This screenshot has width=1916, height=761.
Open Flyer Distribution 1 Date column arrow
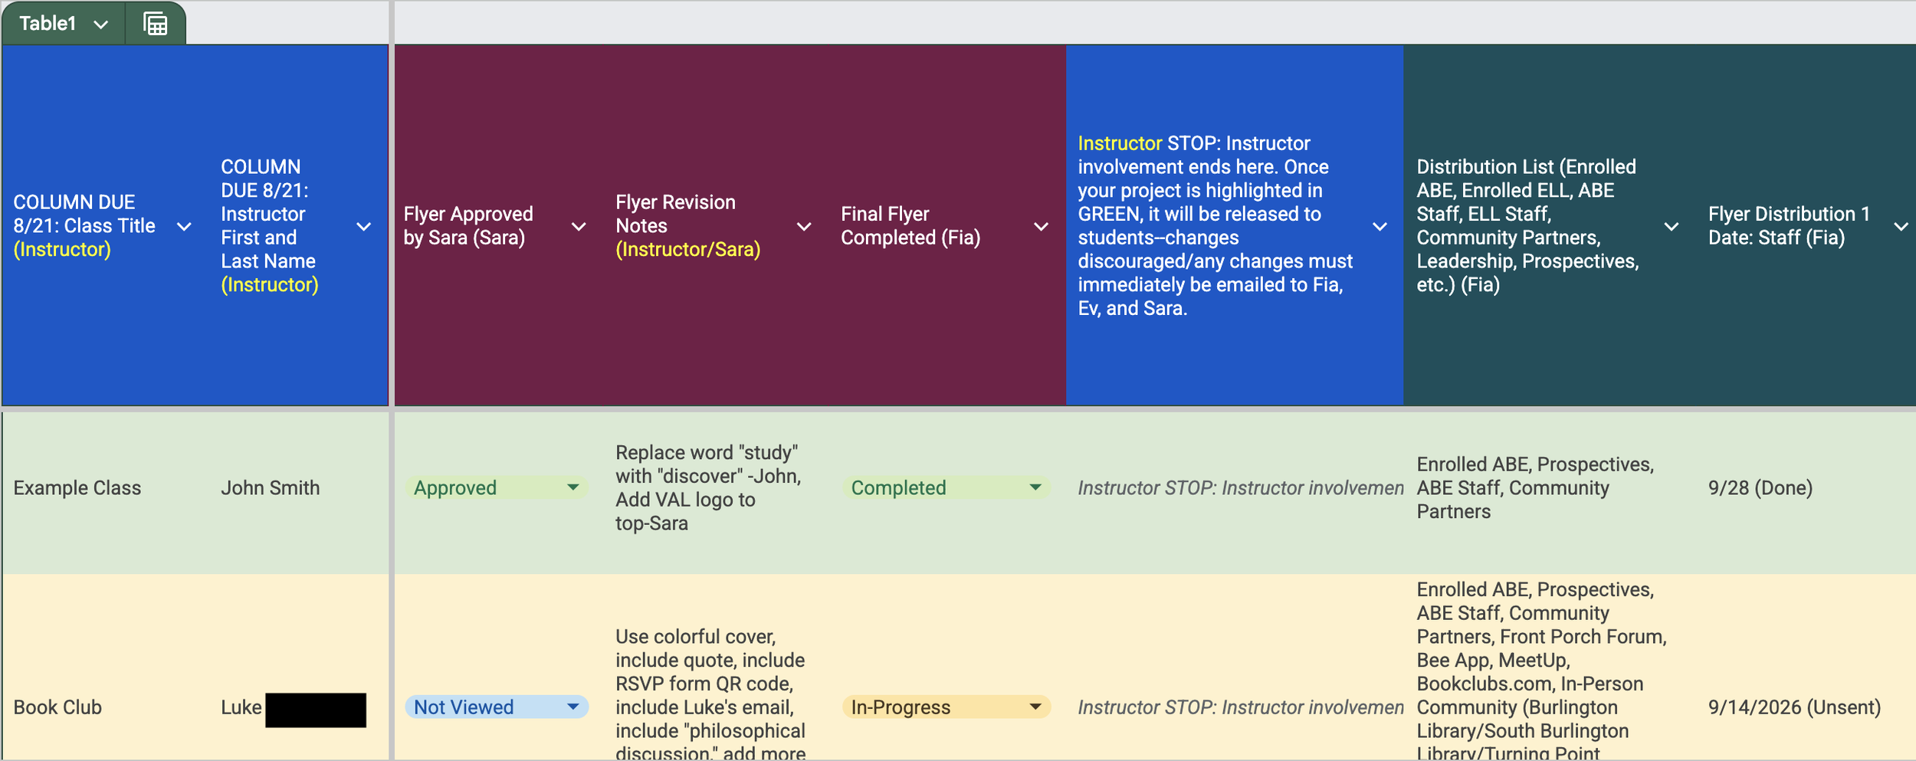point(1901,227)
